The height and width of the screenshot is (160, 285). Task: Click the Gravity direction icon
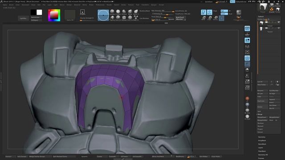click(82, 12)
